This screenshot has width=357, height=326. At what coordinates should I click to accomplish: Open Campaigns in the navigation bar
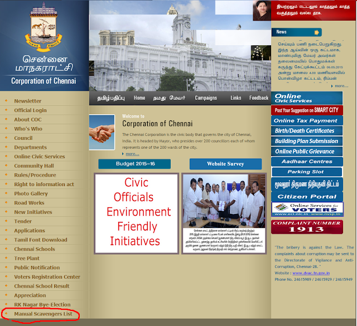206,98
